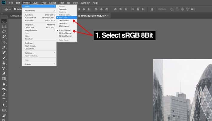Open the Window menu
Viewport: 212px width, 121px height.
[x=85, y=3]
